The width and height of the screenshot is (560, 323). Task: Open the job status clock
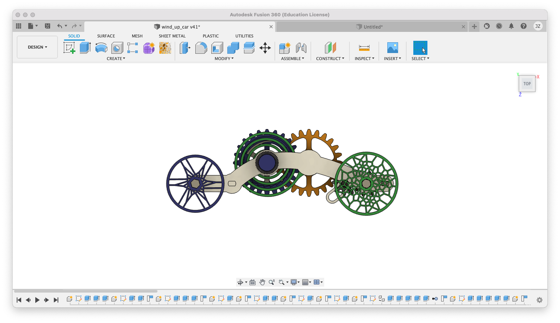coord(499,26)
